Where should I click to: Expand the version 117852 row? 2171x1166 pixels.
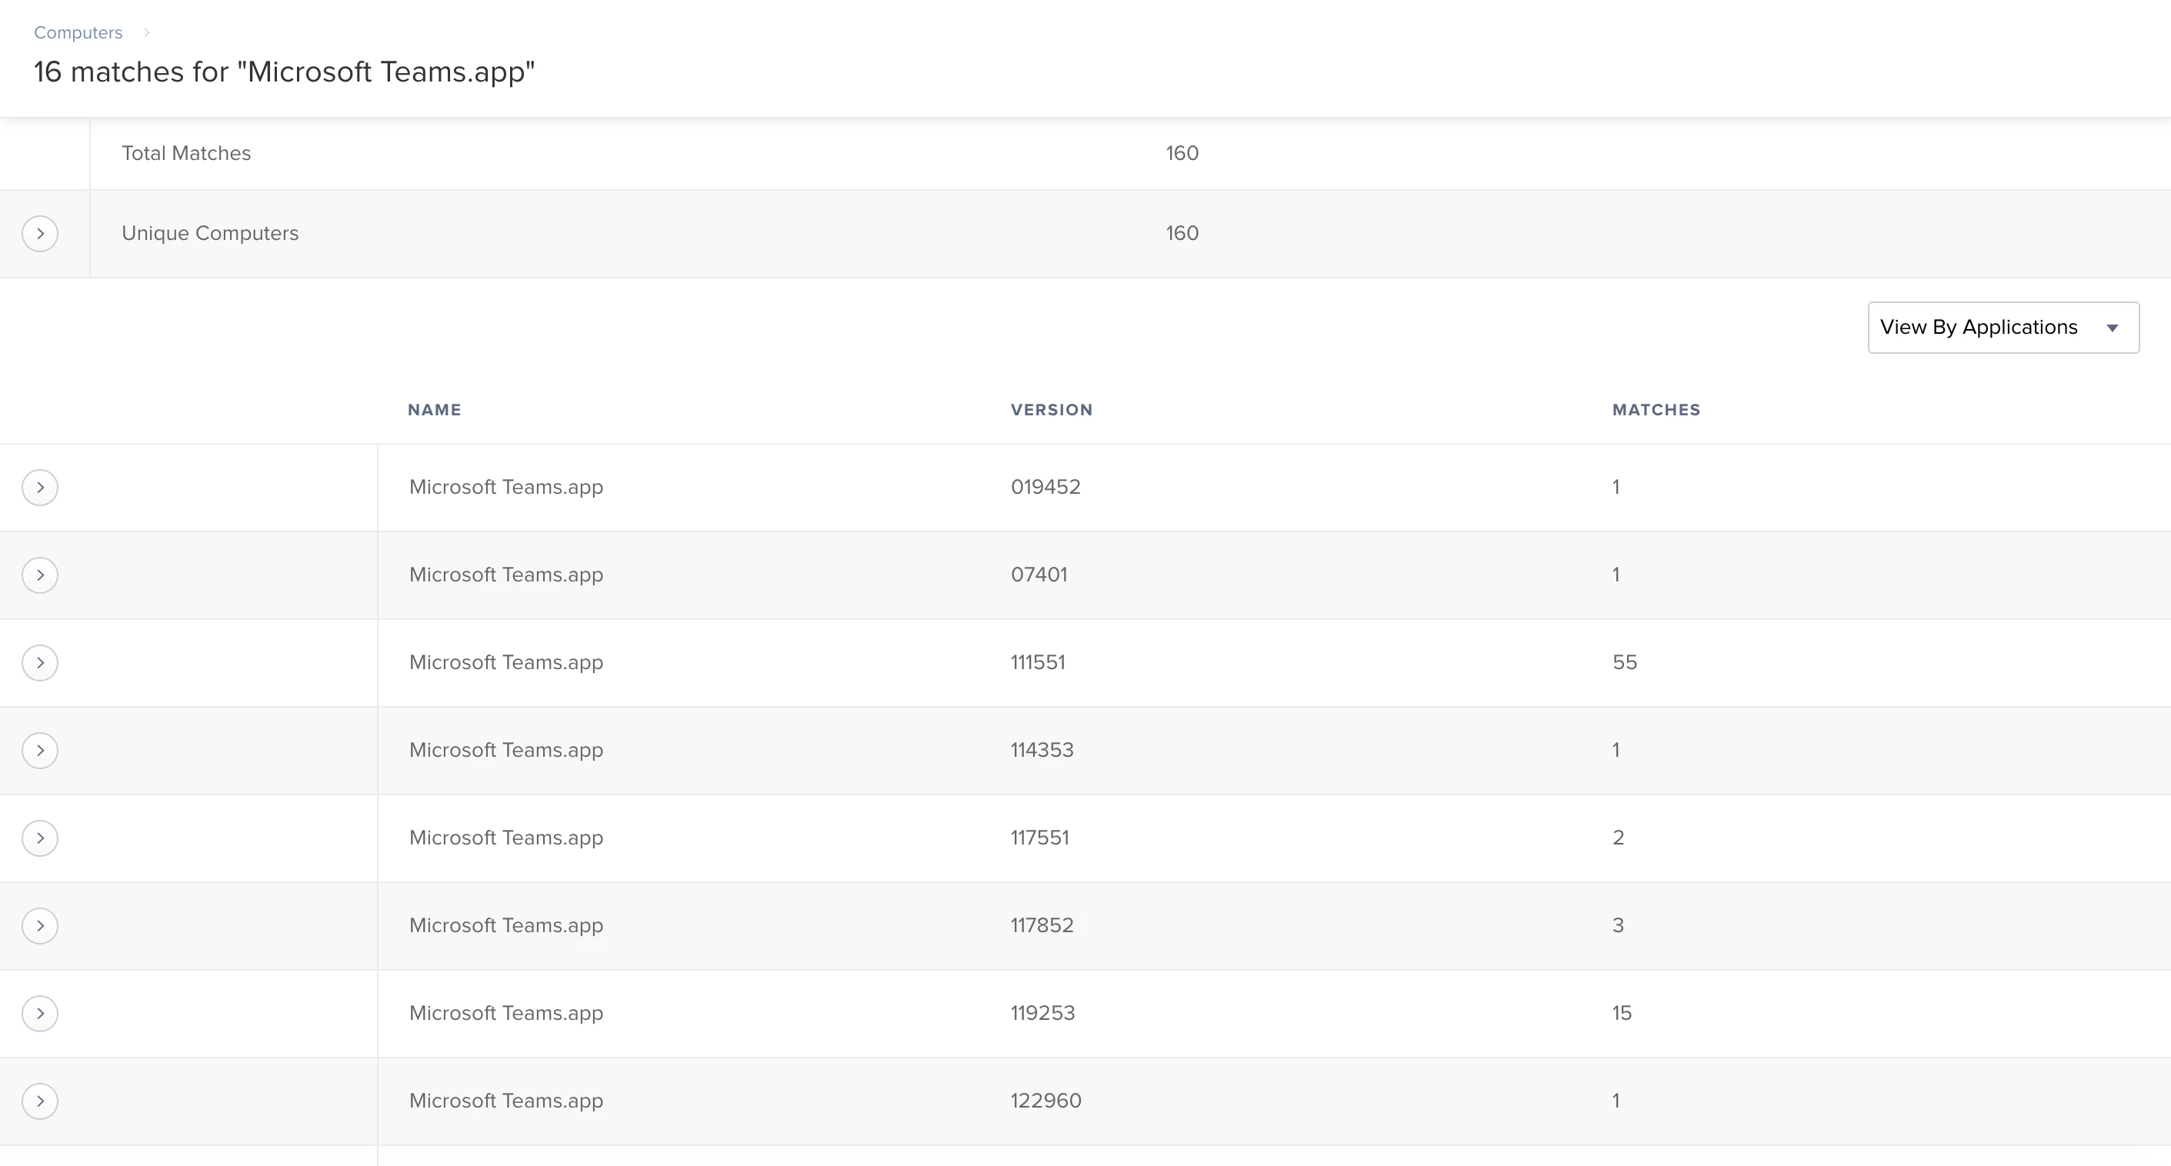(x=39, y=925)
